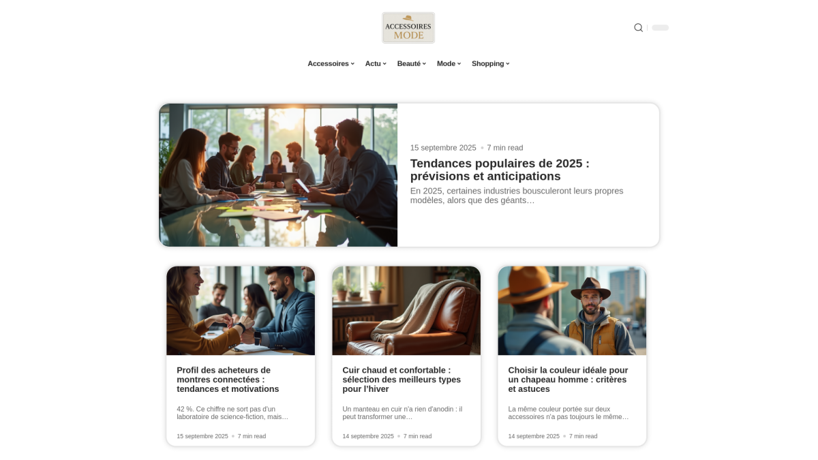The height and width of the screenshot is (460, 818).
Task: Click excerpt starting '42 %. Ce chiffre'
Action: pyautogui.click(x=232, y=413)
